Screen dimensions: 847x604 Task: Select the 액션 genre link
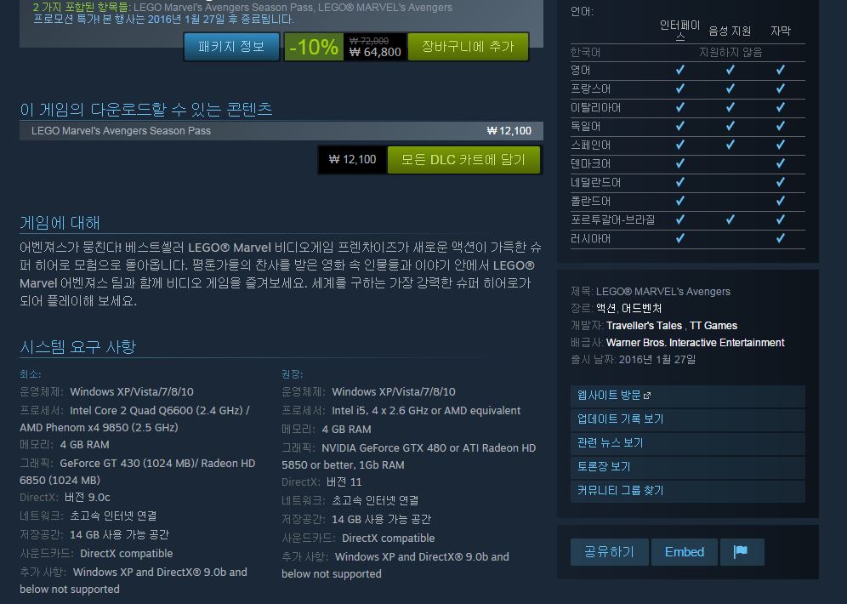pyautogui.click(x=605, y=308)
